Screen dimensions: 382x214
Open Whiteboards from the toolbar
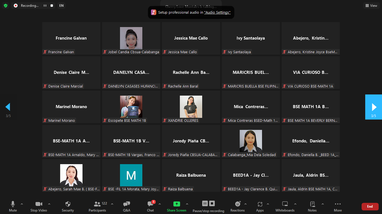(285, 204)
